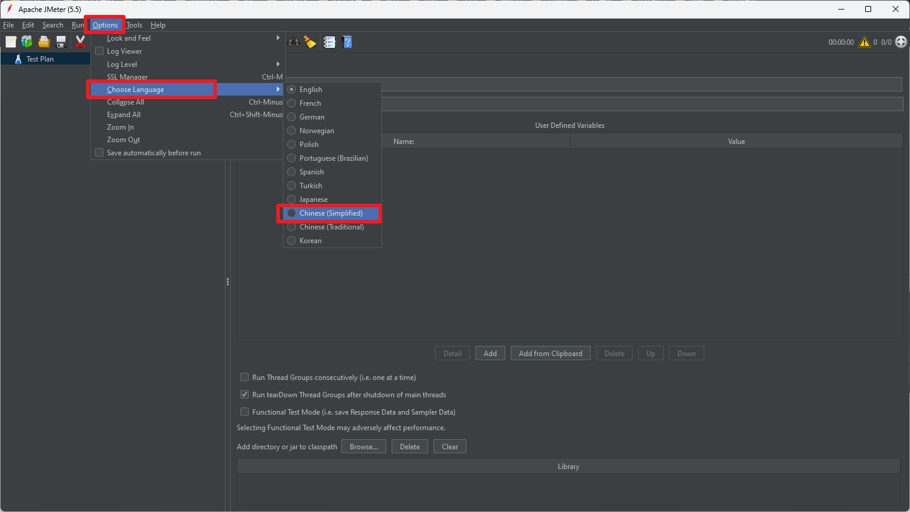Click Expand All menu entry
The image size is (910, 512).
point(188,115)
